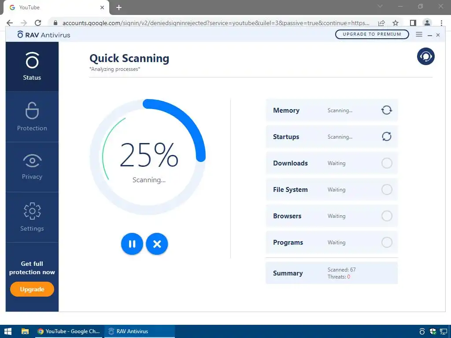451x338 pixels.
Task: Open Windows Security tray shield icon
Action: click(x=433, y=331)
